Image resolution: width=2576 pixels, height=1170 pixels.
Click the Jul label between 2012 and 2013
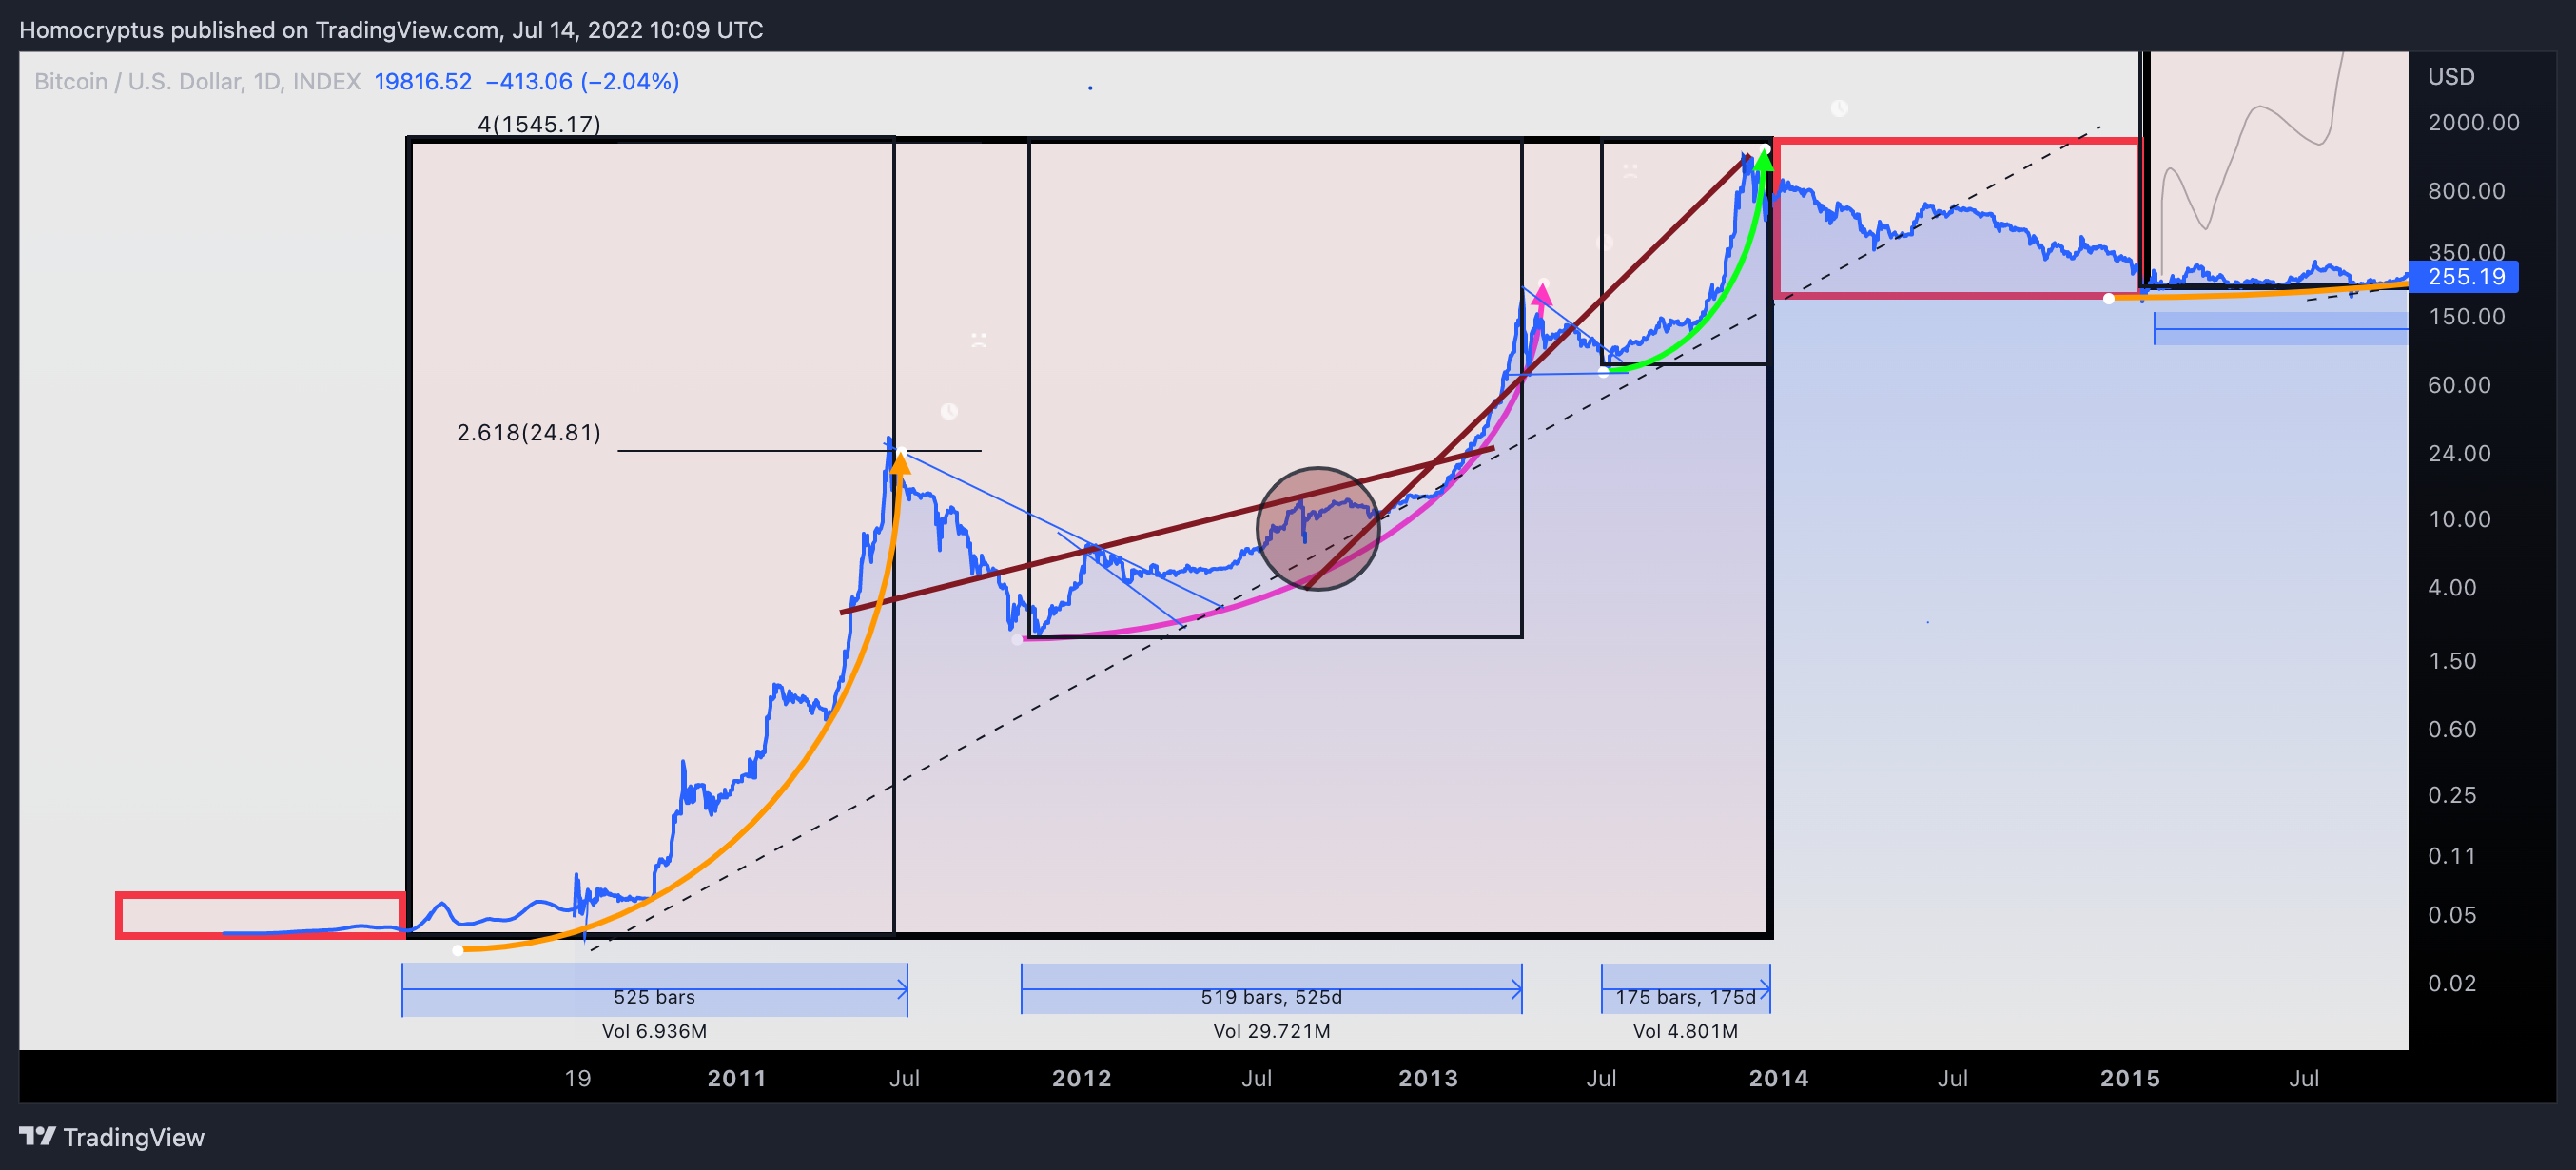coord(1256,1078)
